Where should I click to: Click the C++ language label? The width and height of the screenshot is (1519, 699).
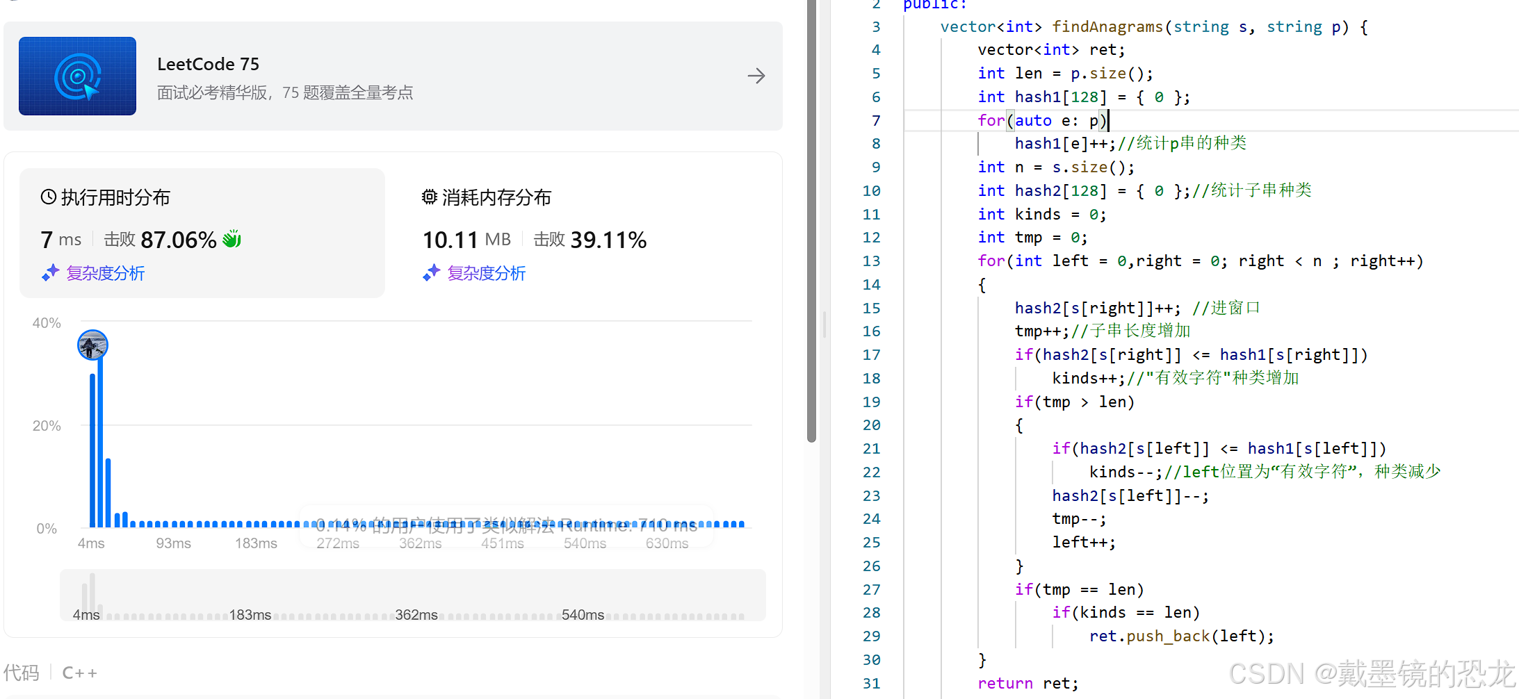pyautogui.click(x=80, y=673)
